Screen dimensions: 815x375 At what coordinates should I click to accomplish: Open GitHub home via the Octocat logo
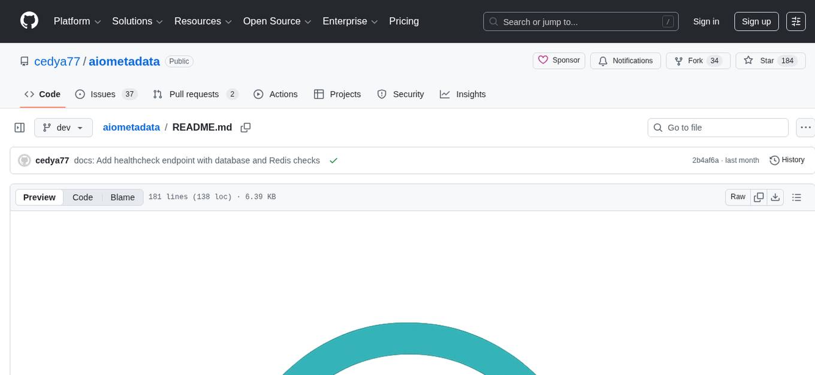point(29,21)
